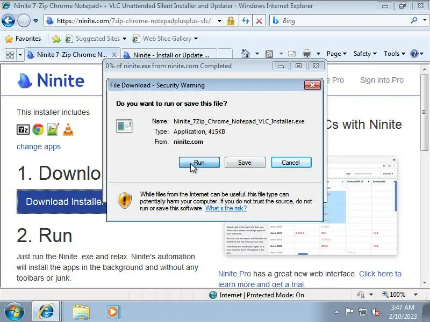
Task: Click the page vertical scrollbar thumb
Action: [x=424, y=112]
